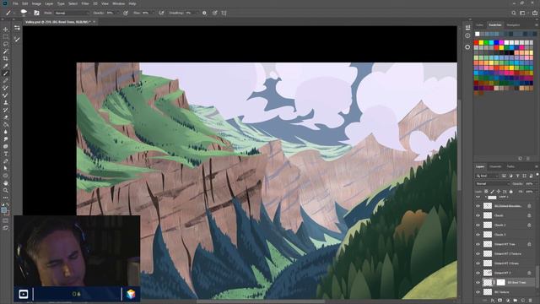Open the Image menu
The width and height of the screenshot is (540, 304).
coord(36,3)
